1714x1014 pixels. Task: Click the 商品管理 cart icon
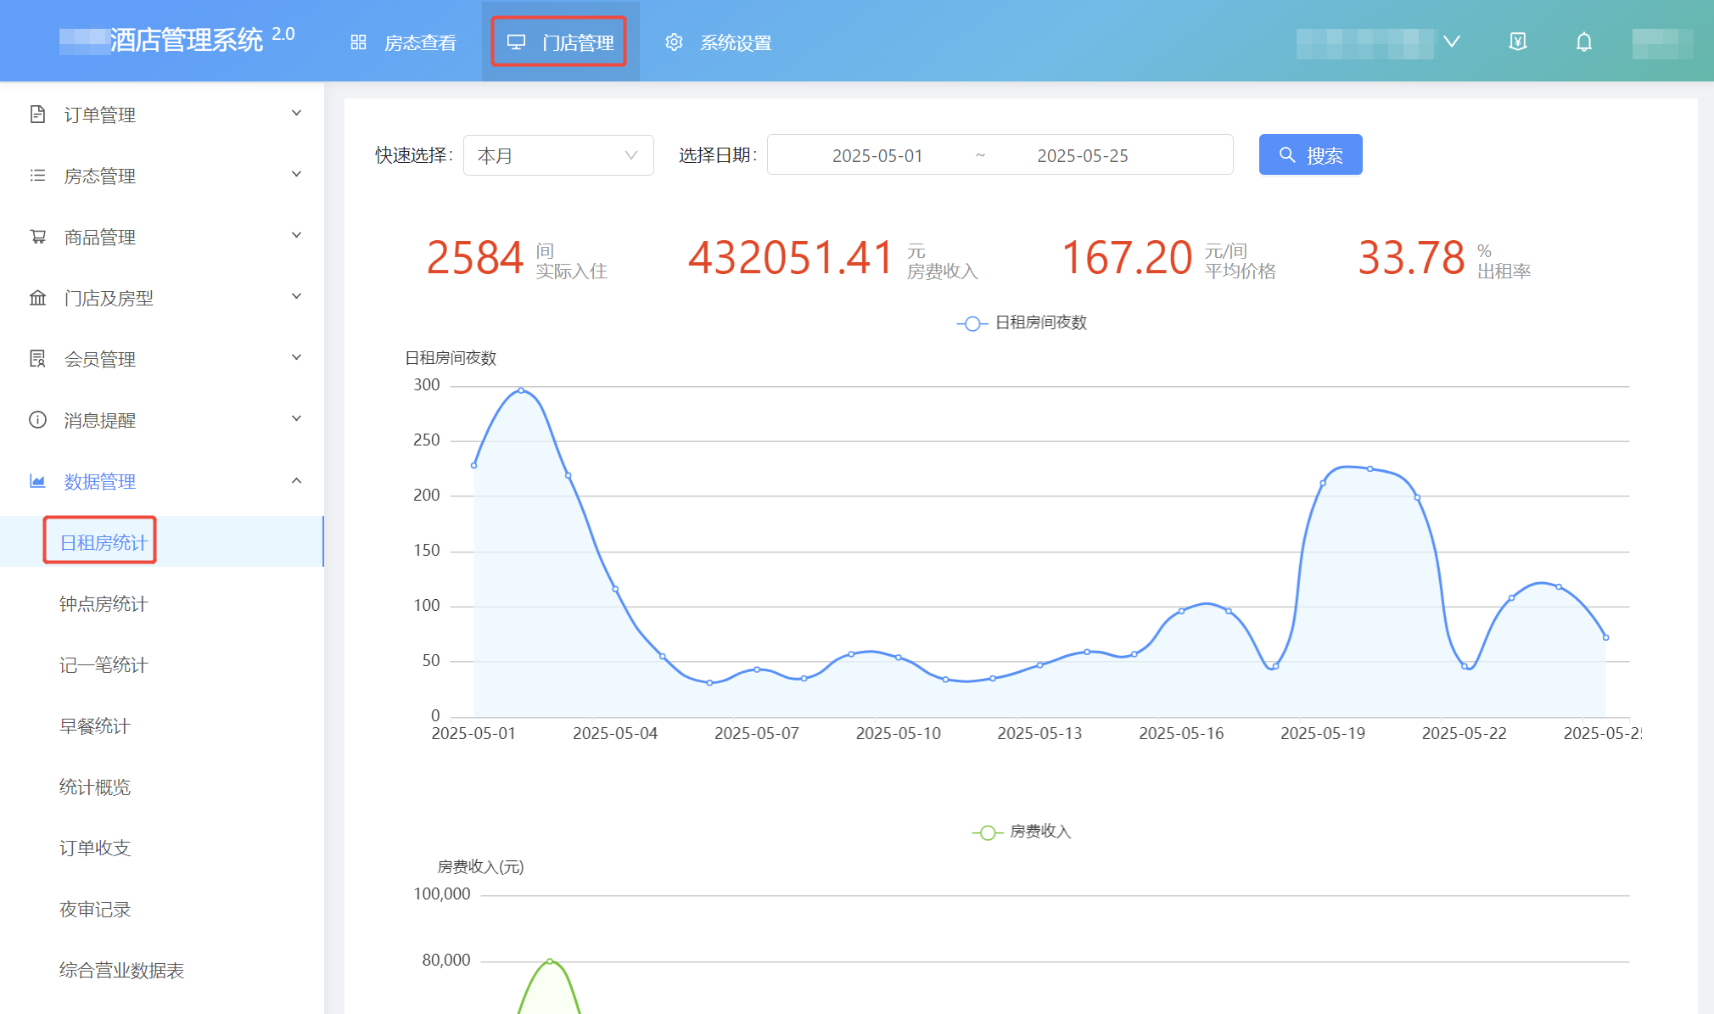[x=37, y=236]
